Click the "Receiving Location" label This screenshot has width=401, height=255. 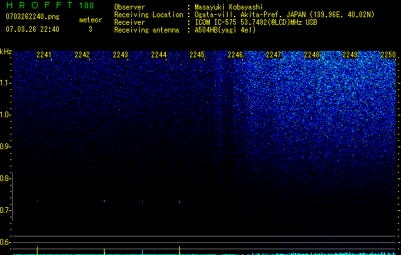[x=149, y=15]
